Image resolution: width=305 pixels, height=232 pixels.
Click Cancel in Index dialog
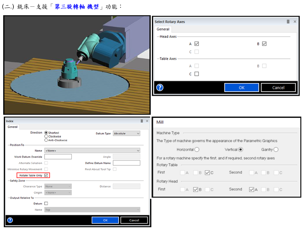pyautogui.click(x=134, y=220)
